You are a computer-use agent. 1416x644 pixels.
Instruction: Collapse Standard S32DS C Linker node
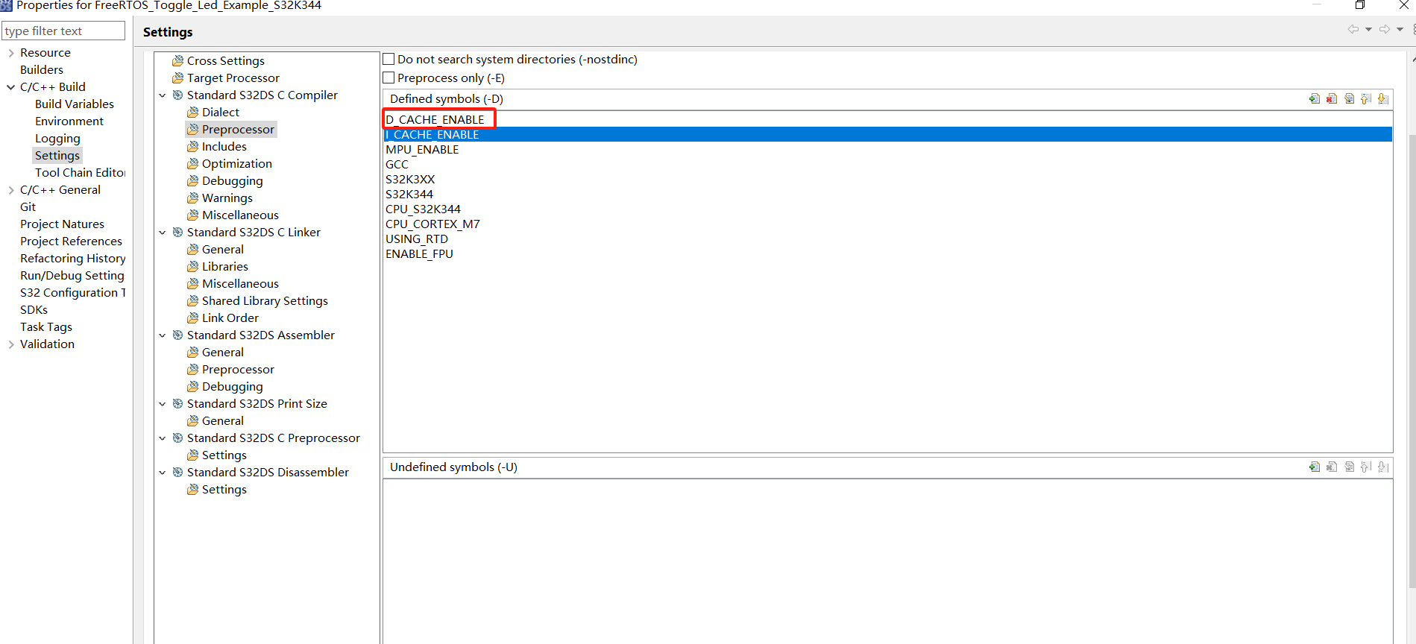point(163,233)
